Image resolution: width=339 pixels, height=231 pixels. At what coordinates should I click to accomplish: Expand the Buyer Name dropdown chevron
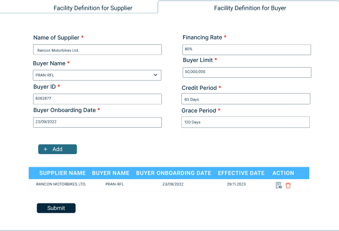pos(155,75)
